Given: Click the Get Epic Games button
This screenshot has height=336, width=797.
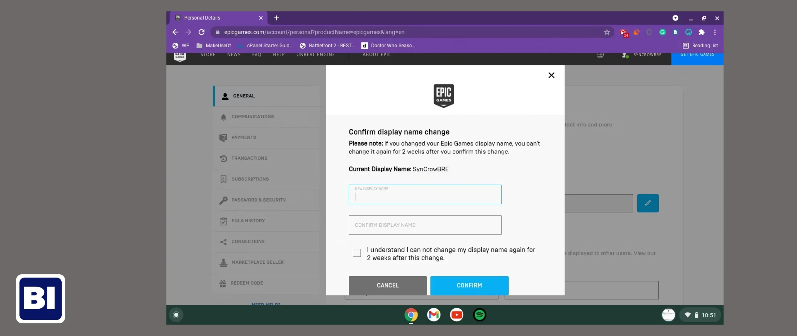Looking at the screenshot, I should coord(697,59).
